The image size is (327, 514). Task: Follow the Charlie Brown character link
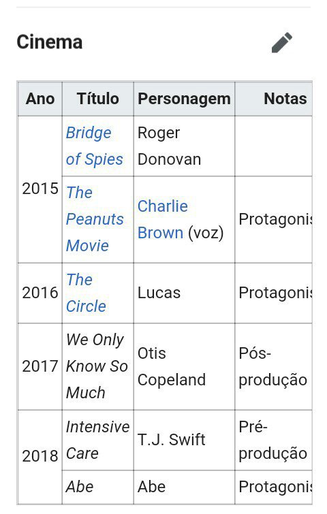point(163,220)
